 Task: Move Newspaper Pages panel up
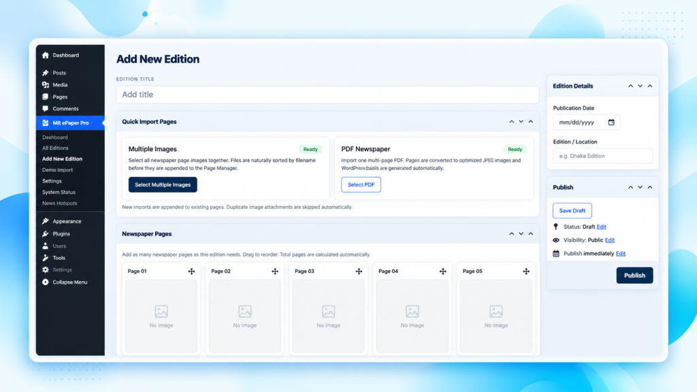click(x=512, y=234)
